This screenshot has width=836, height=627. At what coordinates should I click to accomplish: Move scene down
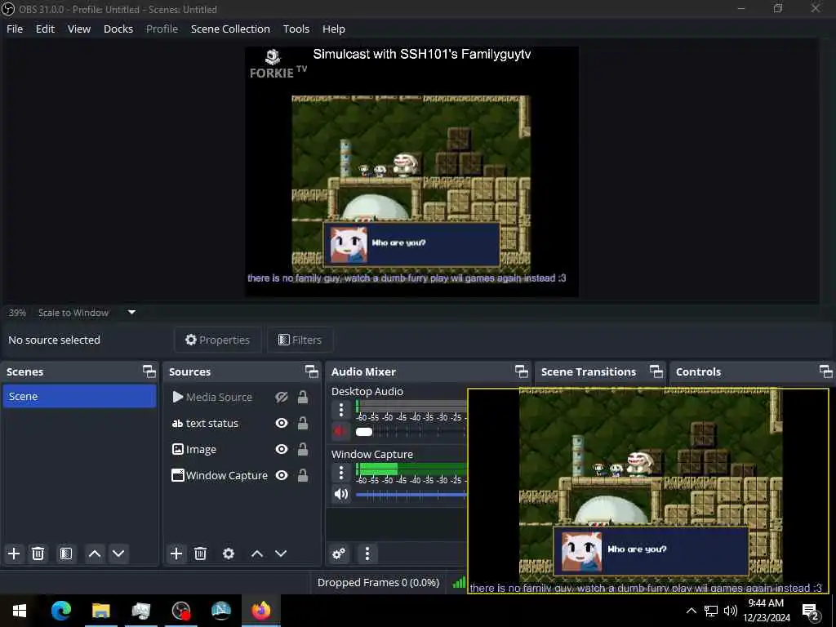(118, 554)
